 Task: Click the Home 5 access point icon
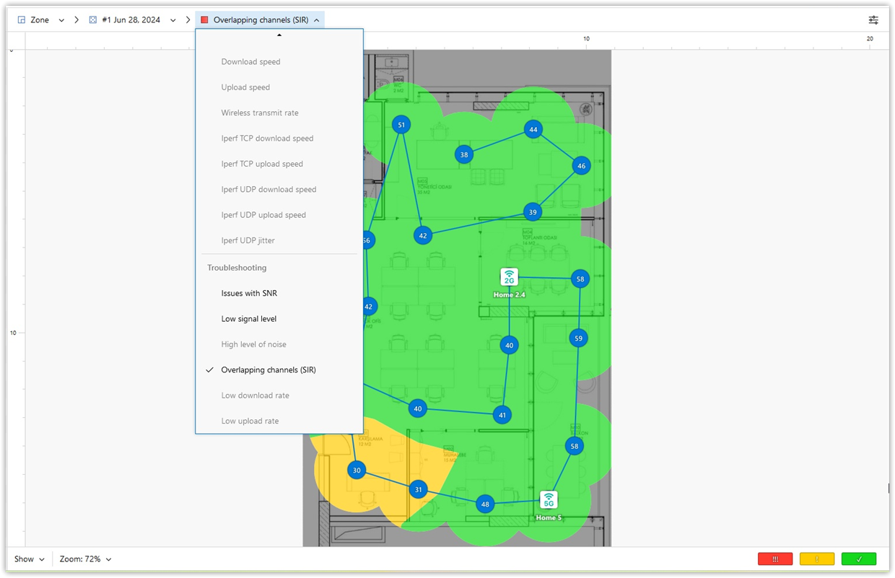(549, 499)
